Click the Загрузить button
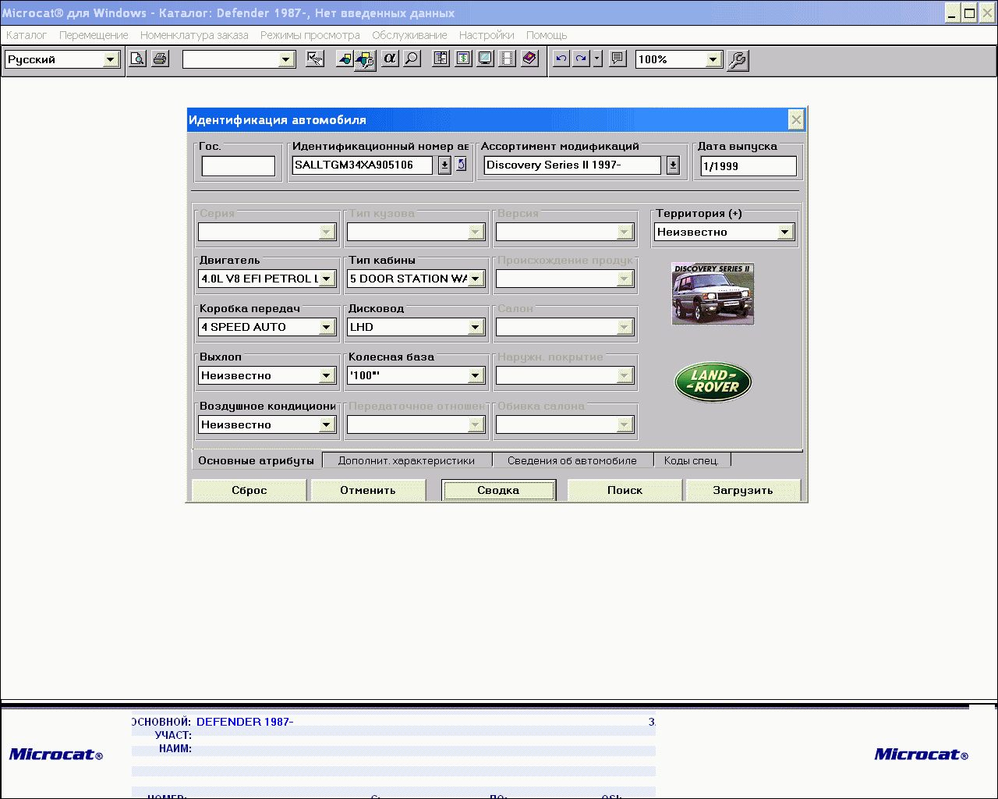 pyautogui.click(x=743, y=490)
